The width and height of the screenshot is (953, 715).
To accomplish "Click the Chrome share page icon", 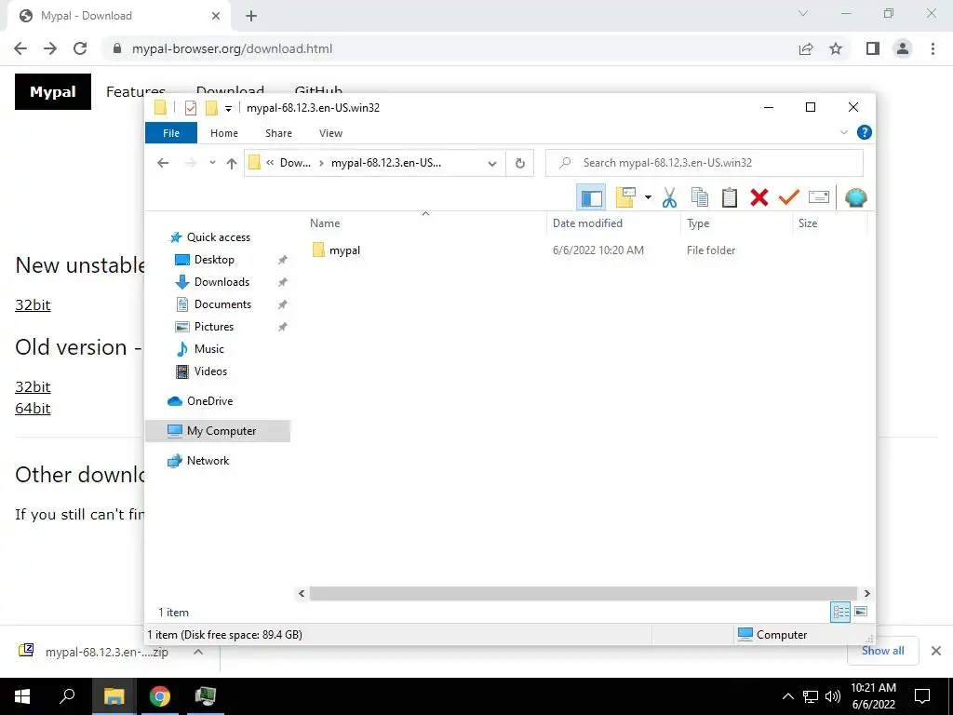I will tap(806, 48).
